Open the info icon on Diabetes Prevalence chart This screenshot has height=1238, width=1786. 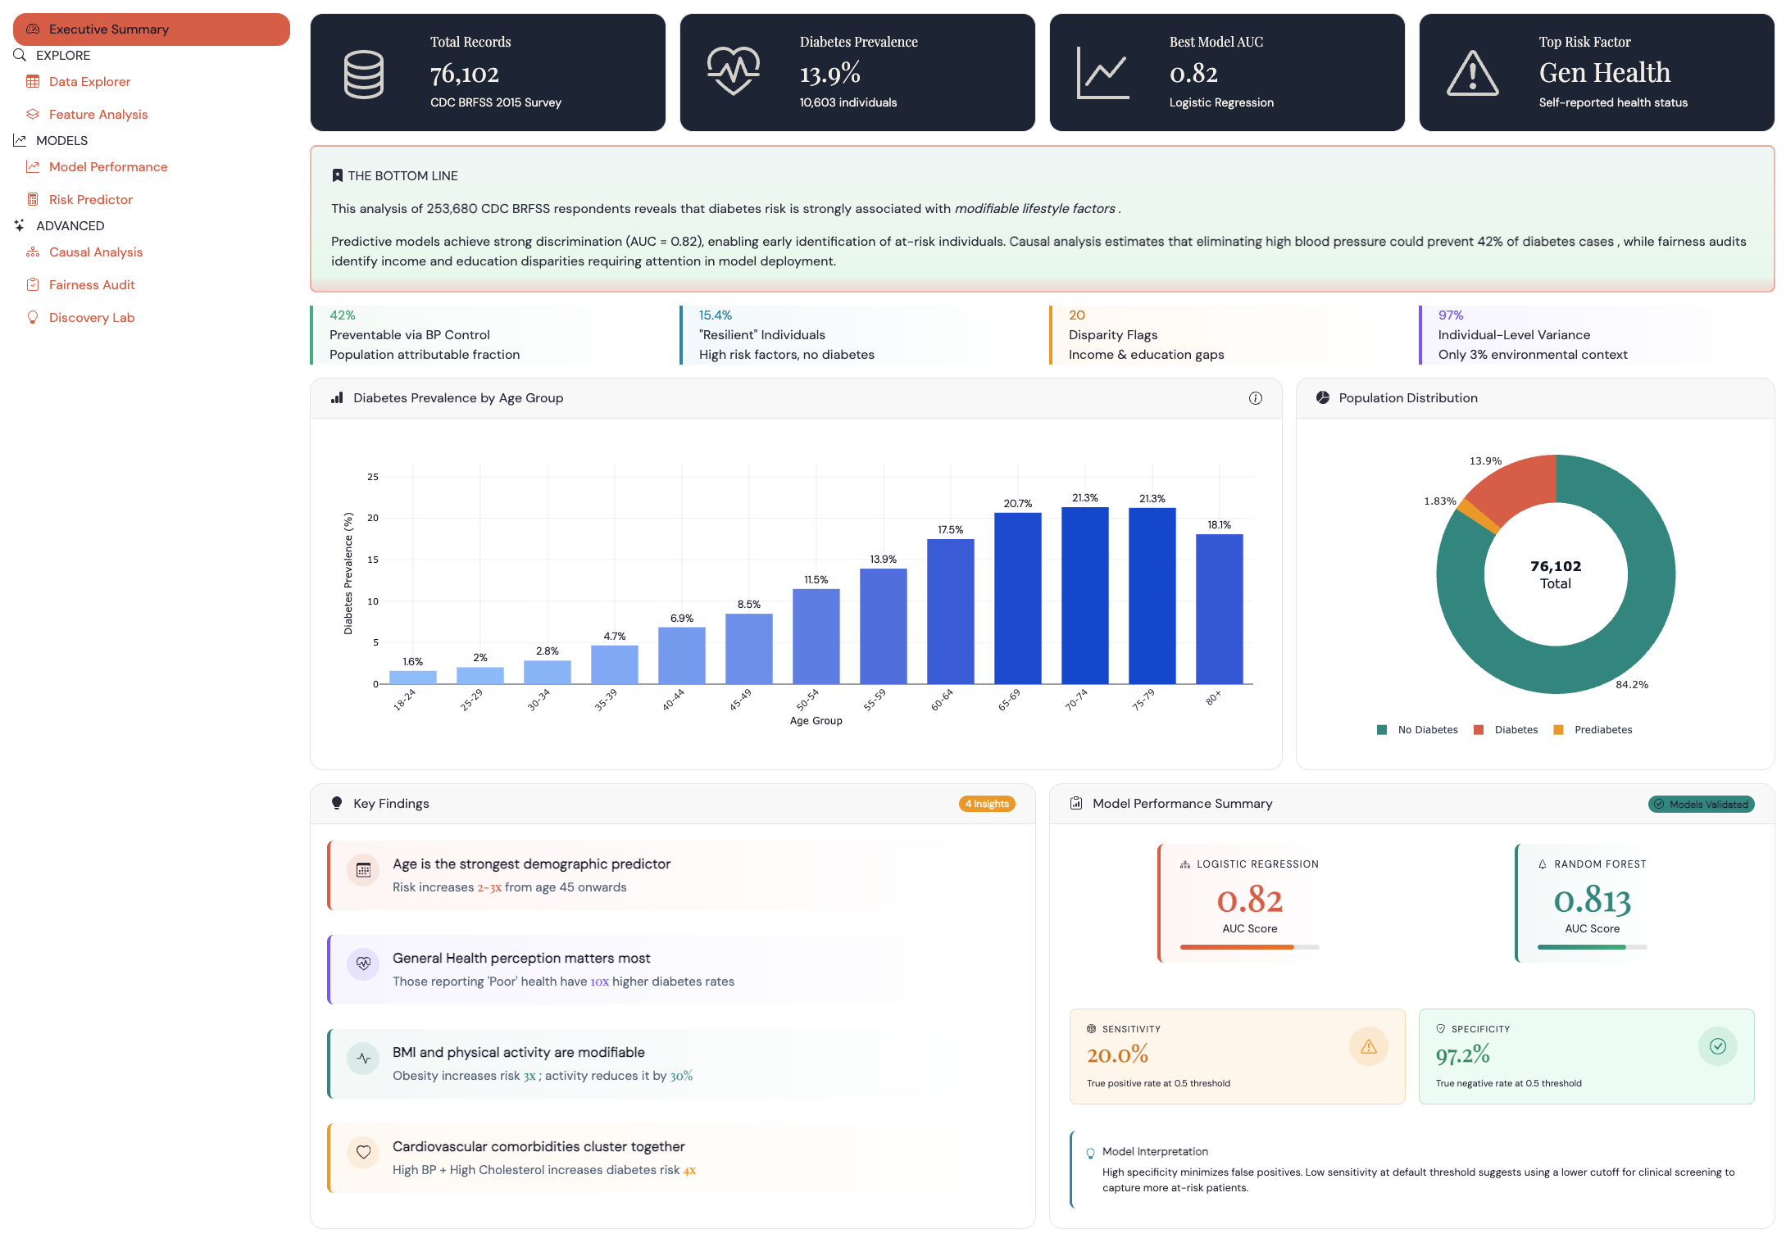1255,397
